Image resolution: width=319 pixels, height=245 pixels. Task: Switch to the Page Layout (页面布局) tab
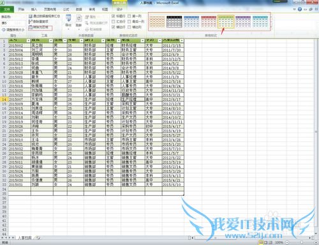[50, 9]
